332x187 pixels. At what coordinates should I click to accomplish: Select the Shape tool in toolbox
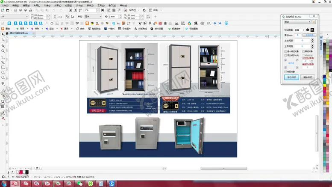point(3,40)
